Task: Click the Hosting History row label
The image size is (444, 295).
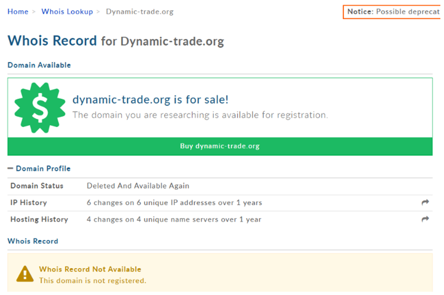Action: pyautogui.click(x=39, y=219)
